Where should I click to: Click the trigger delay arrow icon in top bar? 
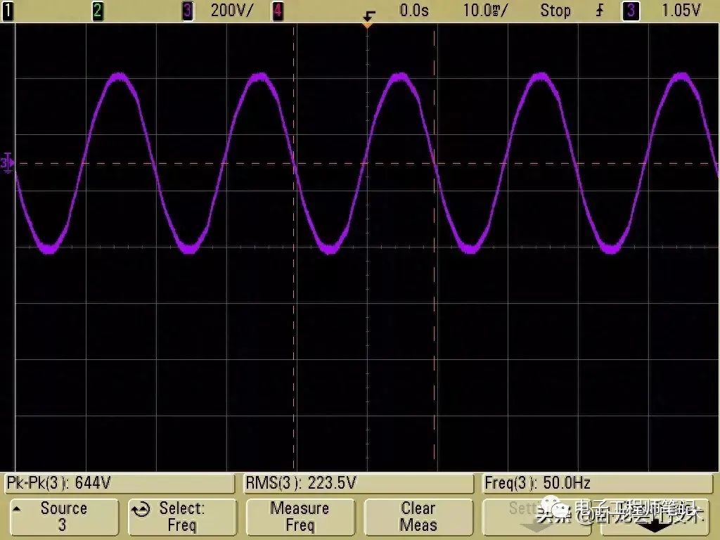tap(368, 12)
